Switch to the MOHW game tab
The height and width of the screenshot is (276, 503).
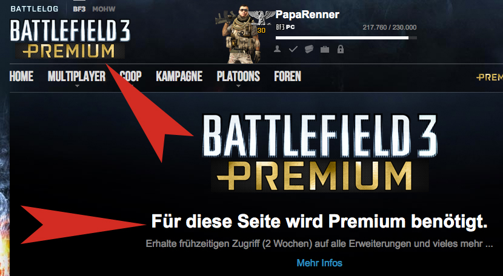[104, 9]
